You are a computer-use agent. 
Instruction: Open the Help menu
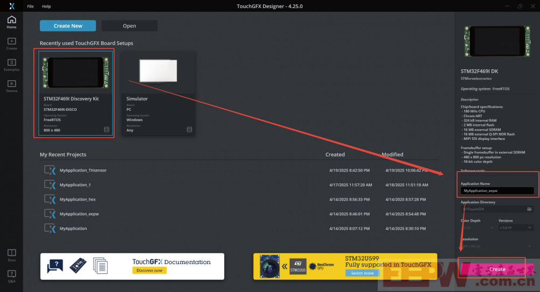(x=46, y=6)
